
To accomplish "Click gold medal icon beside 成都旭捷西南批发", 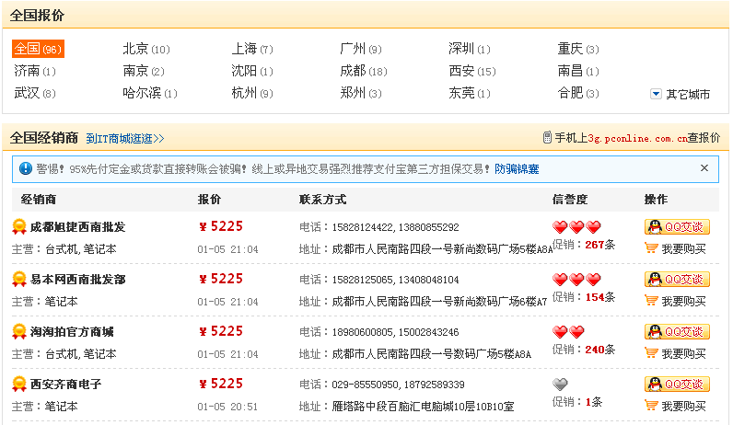I will (18, 227).
